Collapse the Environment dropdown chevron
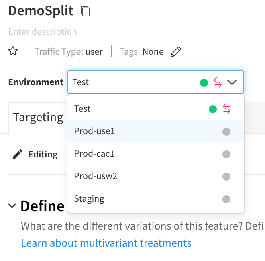The height and width of the screenshot is (261, 265). 232,82
